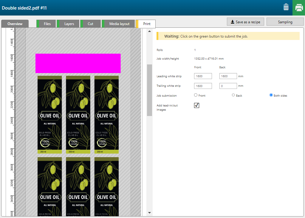Select the top-left olive oil label thumbnail
This screenshot has width=305, height=218.
tap(49, 115)
